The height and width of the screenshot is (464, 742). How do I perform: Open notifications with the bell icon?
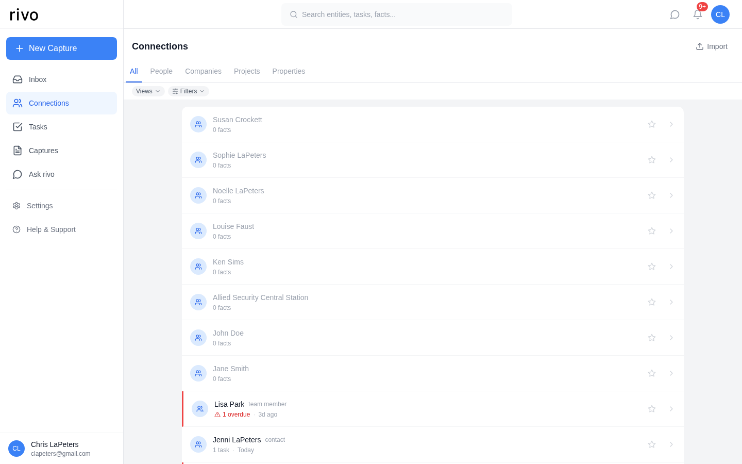pos(698,14)
